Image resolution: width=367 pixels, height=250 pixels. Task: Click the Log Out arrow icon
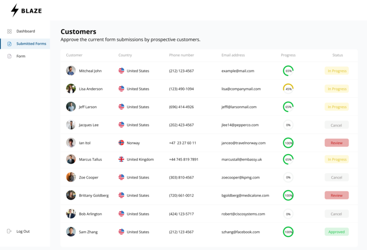[x=9, y=231]
